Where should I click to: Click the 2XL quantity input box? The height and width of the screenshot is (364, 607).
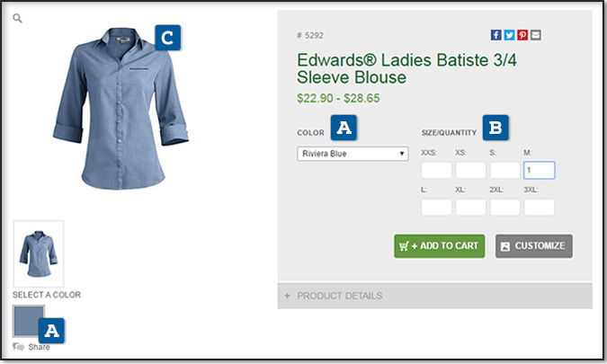504,208
